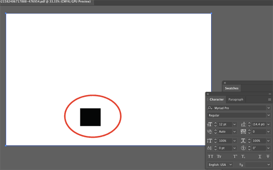Click the vertical scale 100% field
Screen dimensions: 273x170
[x=225, y=140]
